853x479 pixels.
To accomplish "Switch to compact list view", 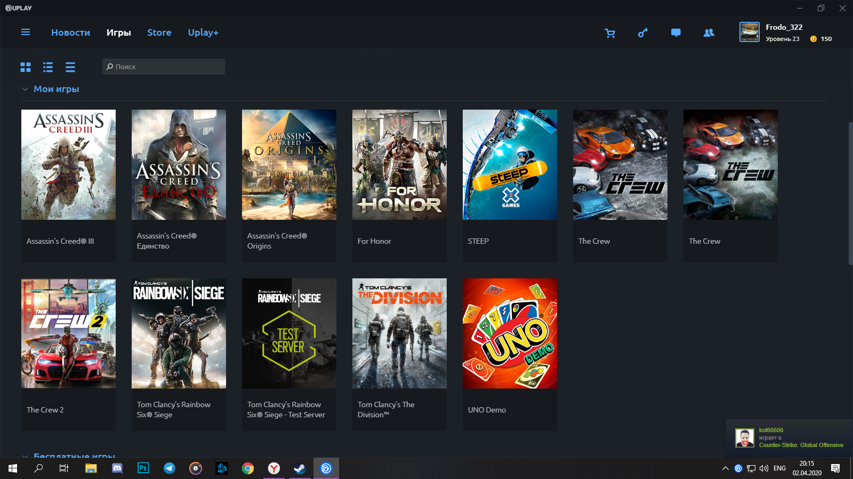I will point(70,67).
